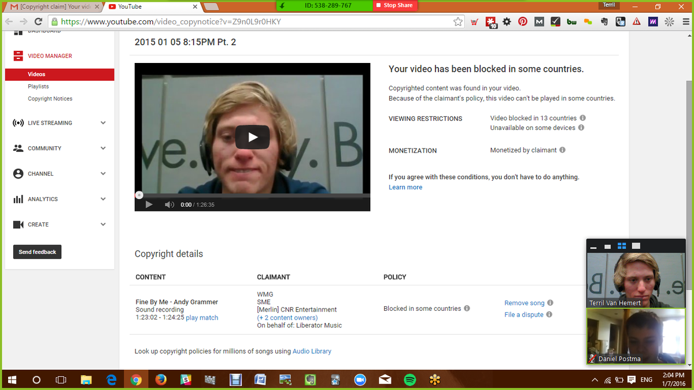
Task: Click info icon beside Remove song
Action: 550,303
